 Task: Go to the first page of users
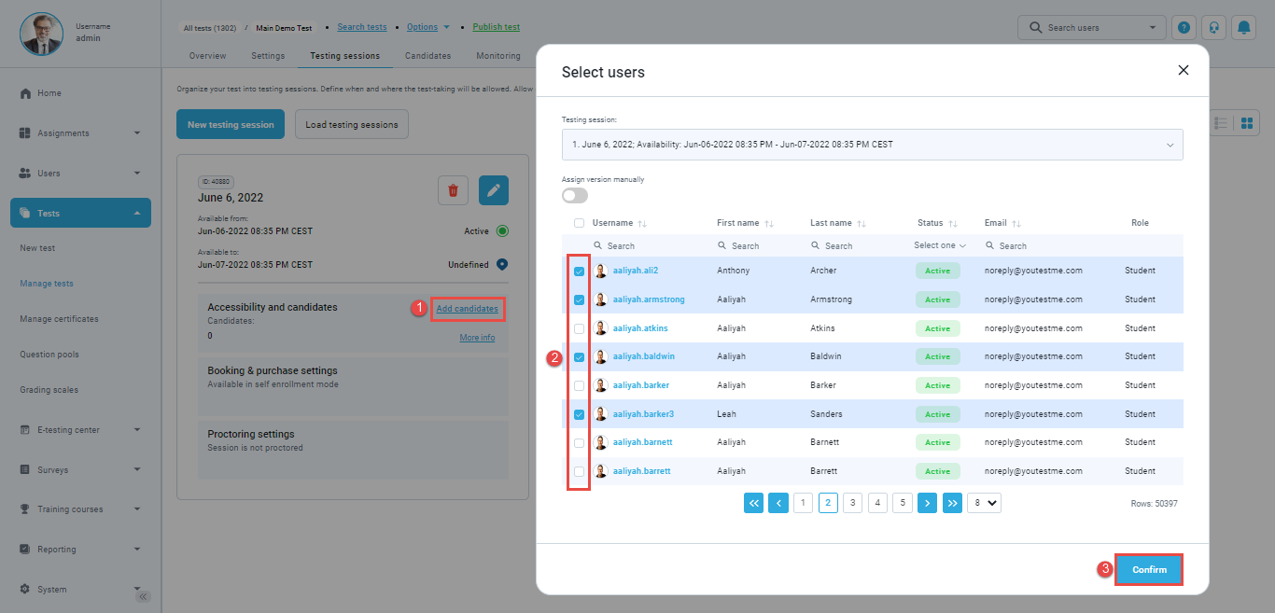753,503
